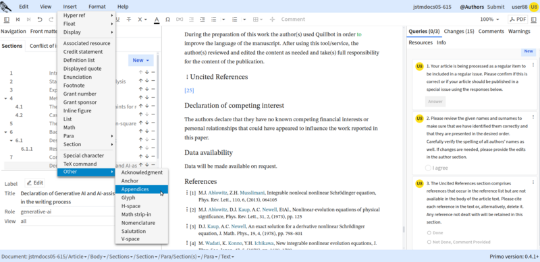Switch to Warnings tab
Screen dimensions: 540x262
[x=519, y=31]
